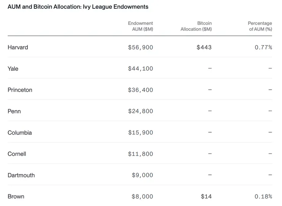Select Princeton's $36,400 AUM figure
The width and height of the screenshot is (282, 206).
tap(140, 90)
